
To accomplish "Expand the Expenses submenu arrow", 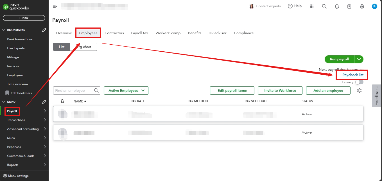I will tap(45, 147).
